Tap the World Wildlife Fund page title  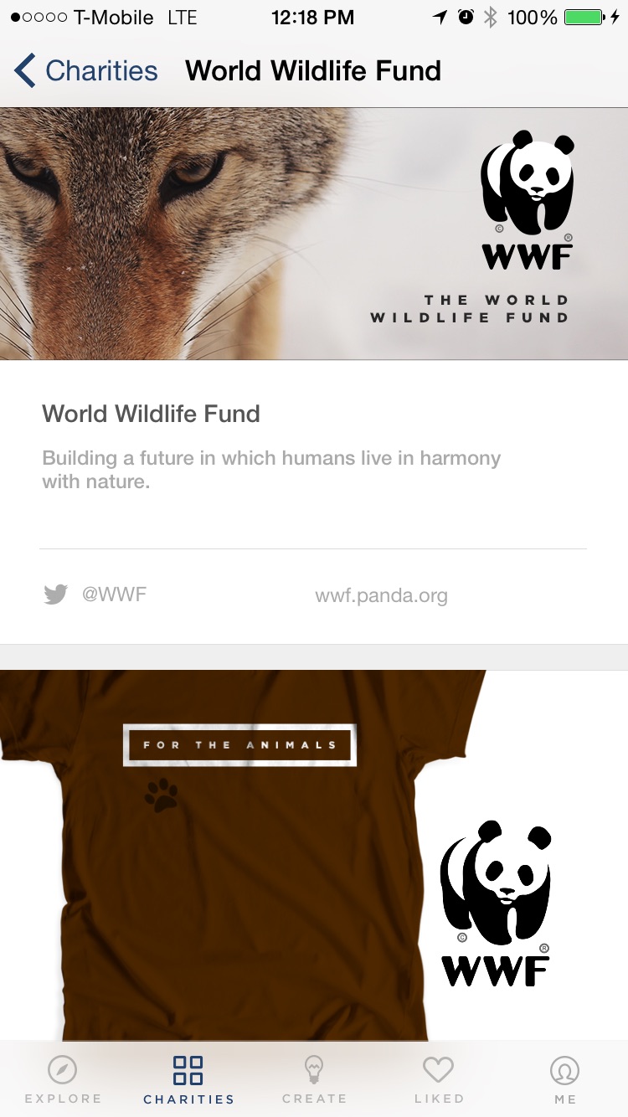(313, 70)
